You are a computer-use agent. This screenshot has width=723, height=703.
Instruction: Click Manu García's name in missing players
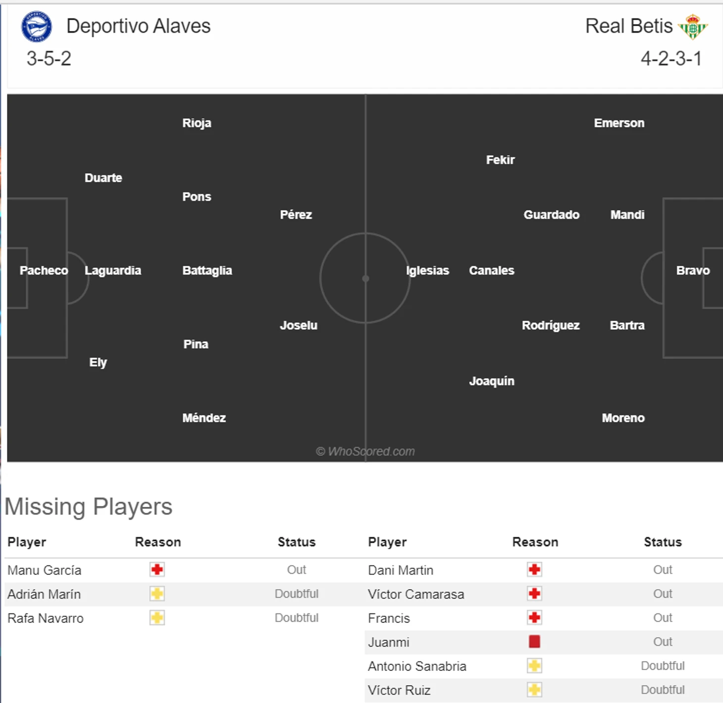tap(44, 570)
